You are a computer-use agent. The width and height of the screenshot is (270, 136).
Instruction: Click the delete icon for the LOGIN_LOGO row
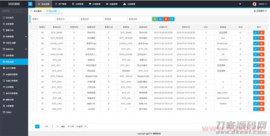(x=261, y=43)
